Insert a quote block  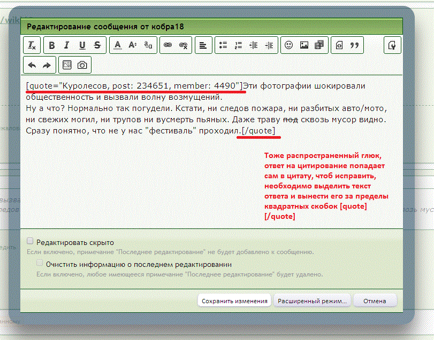pyautogui.click(x=354, y=46)
